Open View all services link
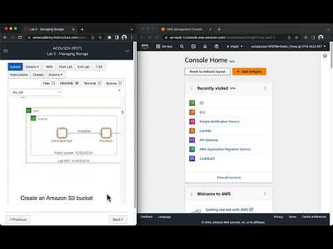The width and height of the screenshot is (333, 249). pos(229,178)
